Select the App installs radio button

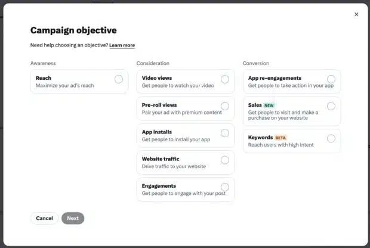(225, 133)
